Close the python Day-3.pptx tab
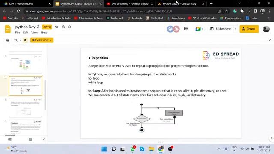274x154 pixels. coord(101,3)
